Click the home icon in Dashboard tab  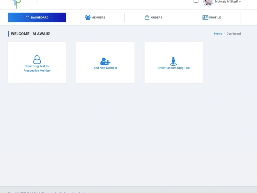(x=27, y=17)
